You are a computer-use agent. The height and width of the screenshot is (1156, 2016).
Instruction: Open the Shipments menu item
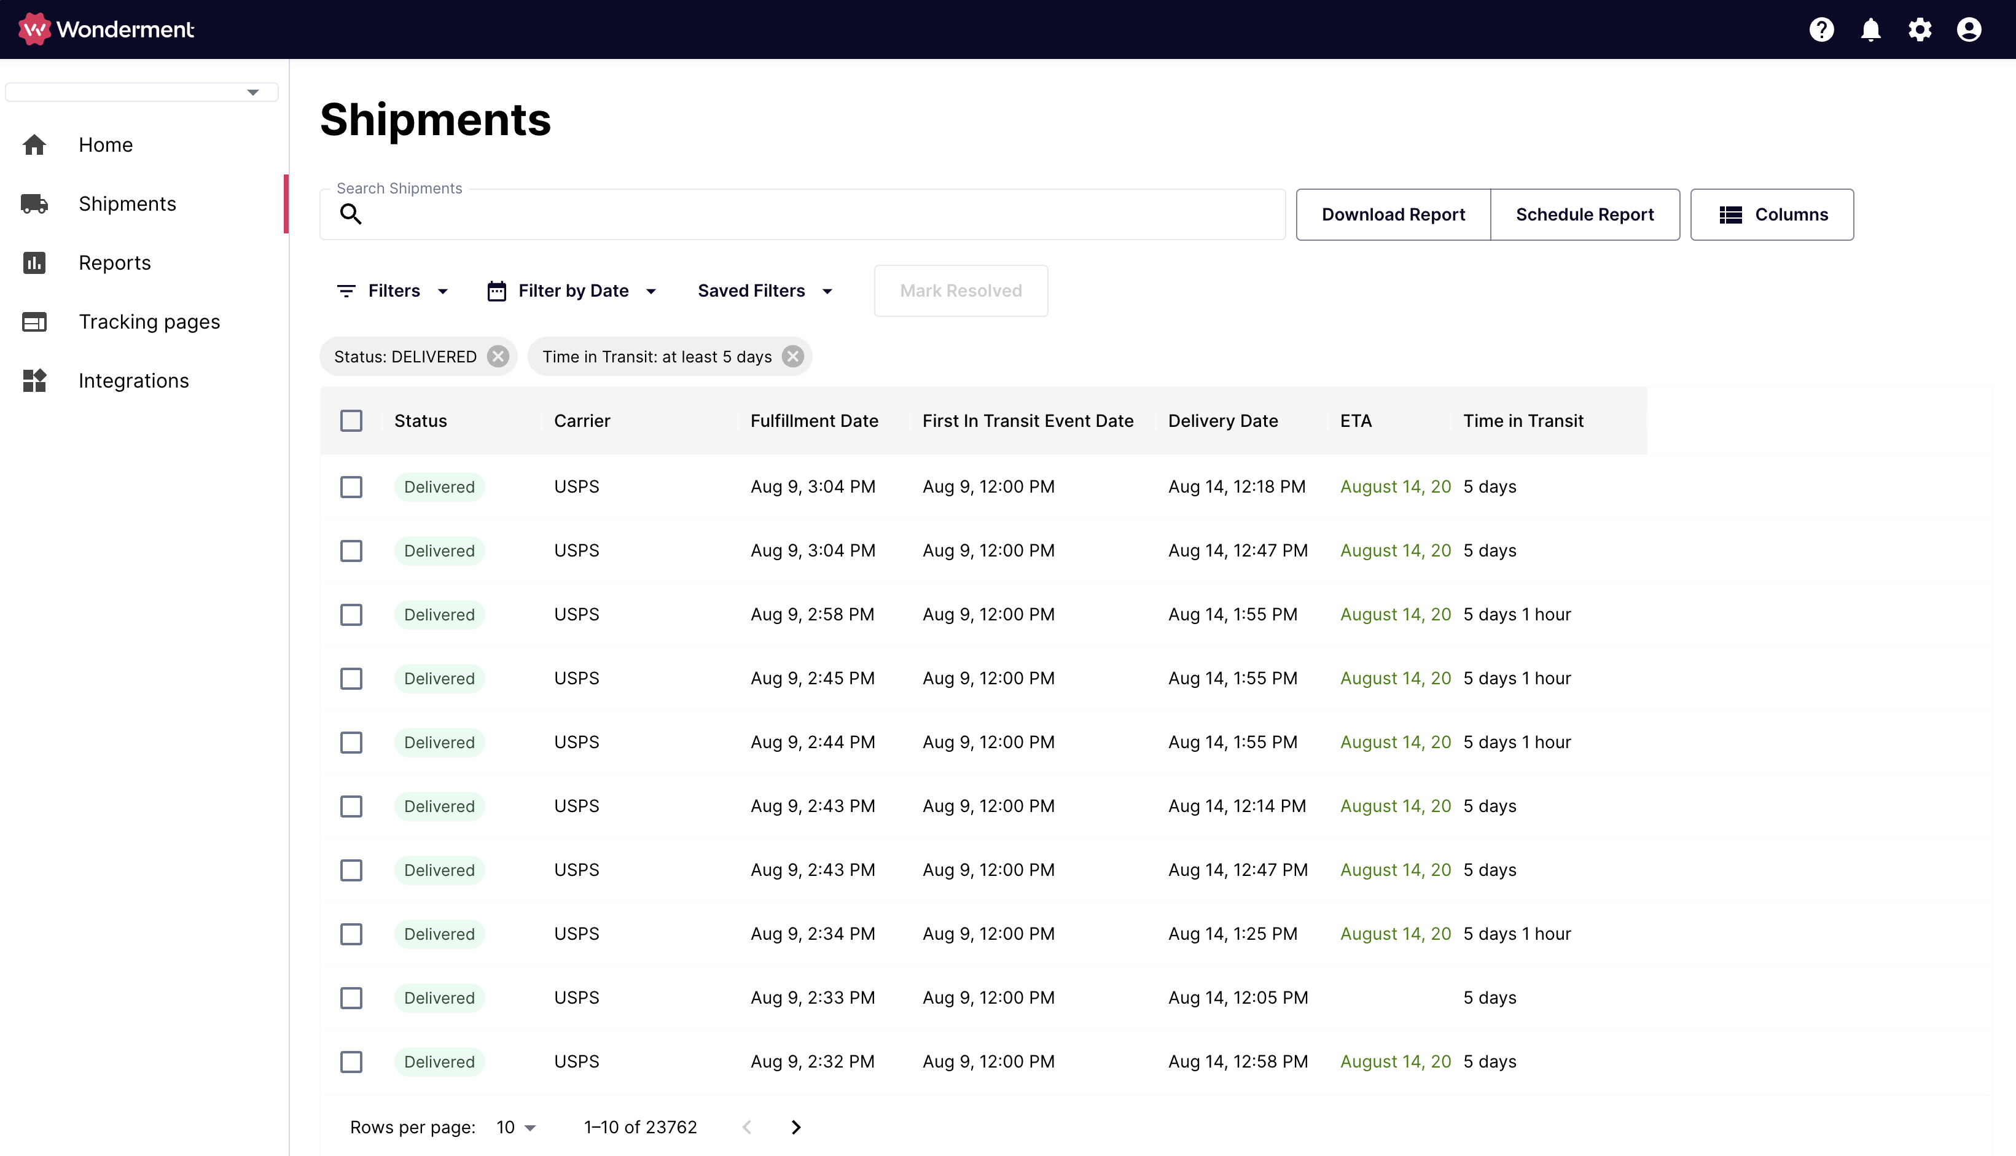point(127,203)
